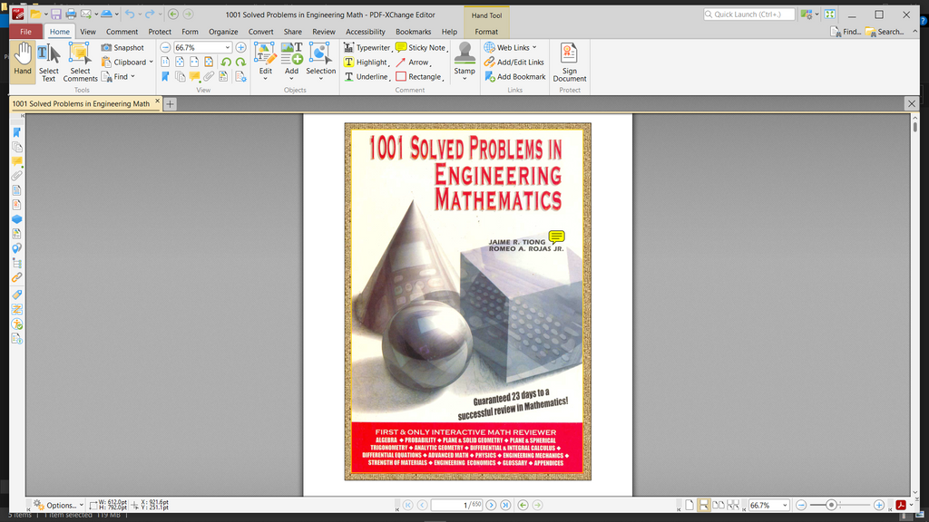The height and width of the screenshot is (522, 929).
Task: Click the Search... button at top right
Action: tap(885, 32)
